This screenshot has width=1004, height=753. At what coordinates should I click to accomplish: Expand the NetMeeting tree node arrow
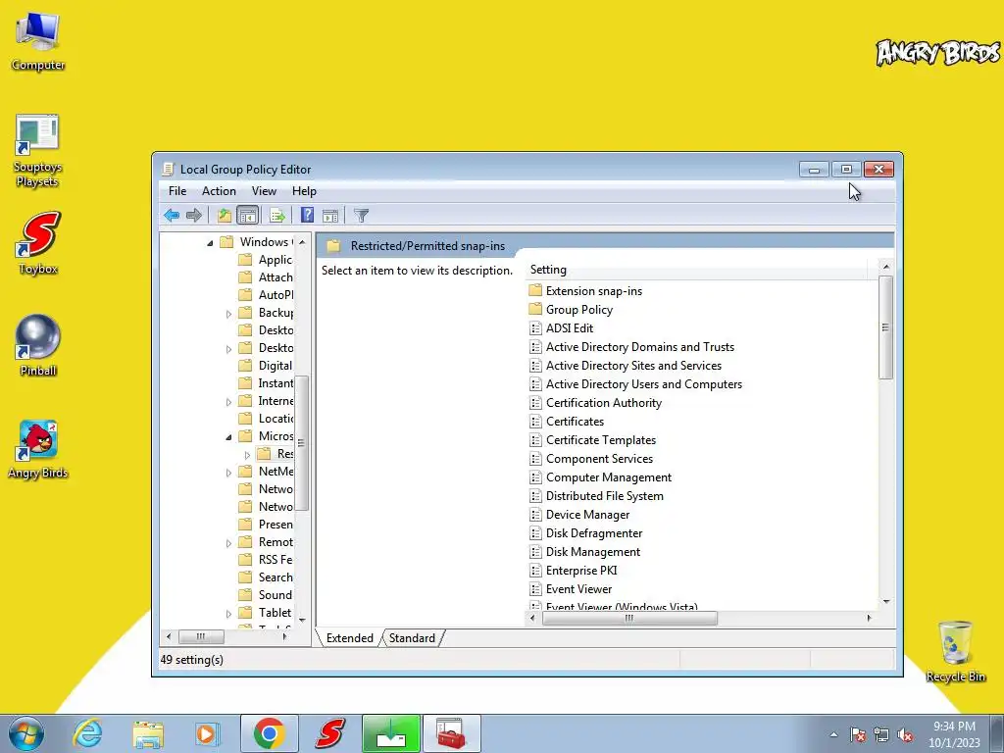click(228, 473)
